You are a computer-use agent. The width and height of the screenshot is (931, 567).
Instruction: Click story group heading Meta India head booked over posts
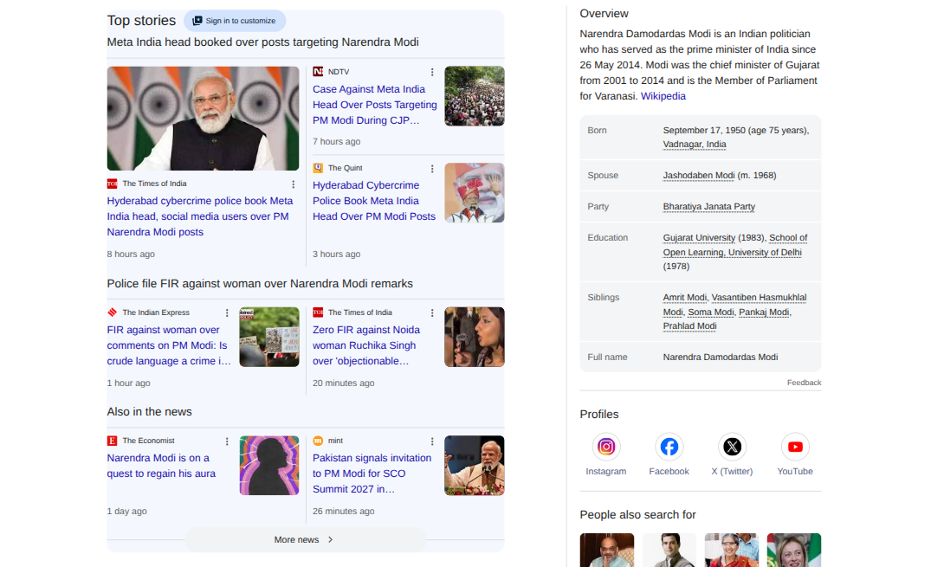263,42
